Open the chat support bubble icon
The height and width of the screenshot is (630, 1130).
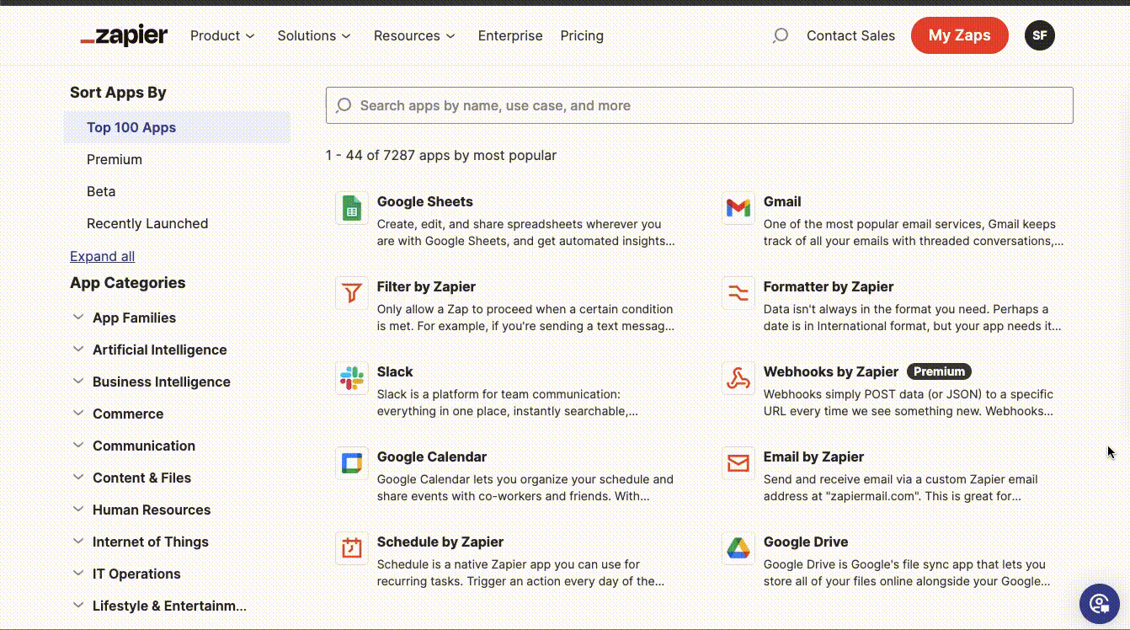1099,602
